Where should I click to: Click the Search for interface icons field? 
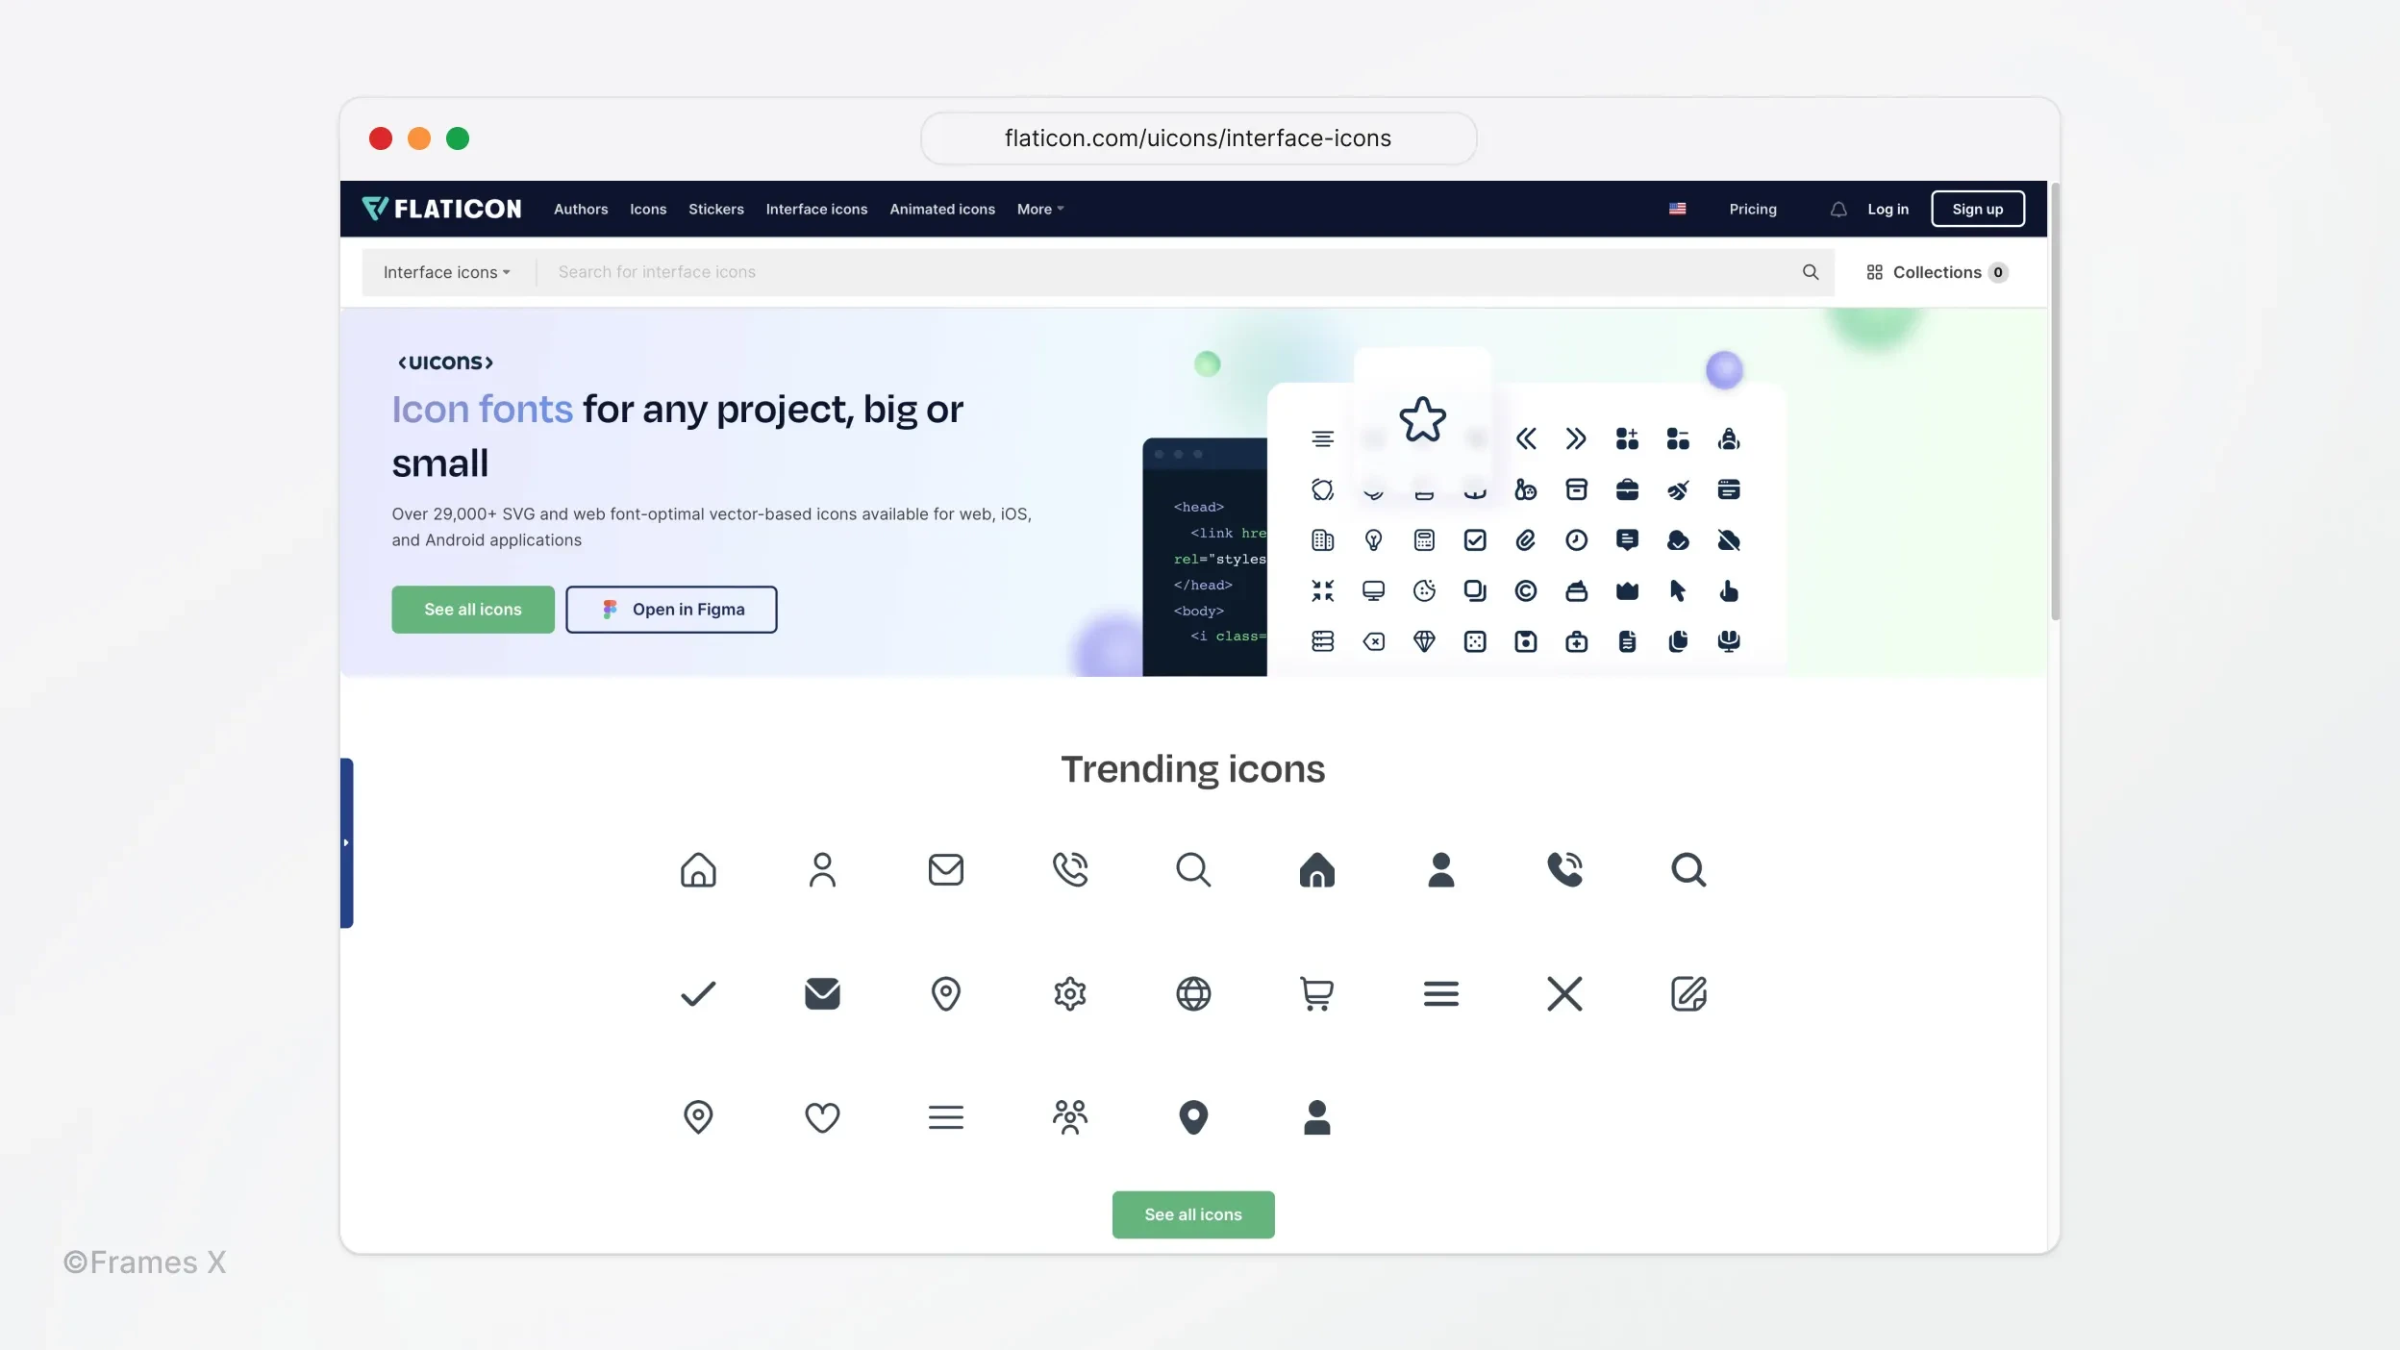pos(1172,270)
